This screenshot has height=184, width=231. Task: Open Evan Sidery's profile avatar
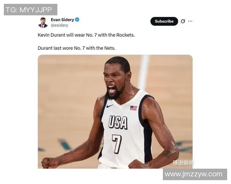coord(43,23)
